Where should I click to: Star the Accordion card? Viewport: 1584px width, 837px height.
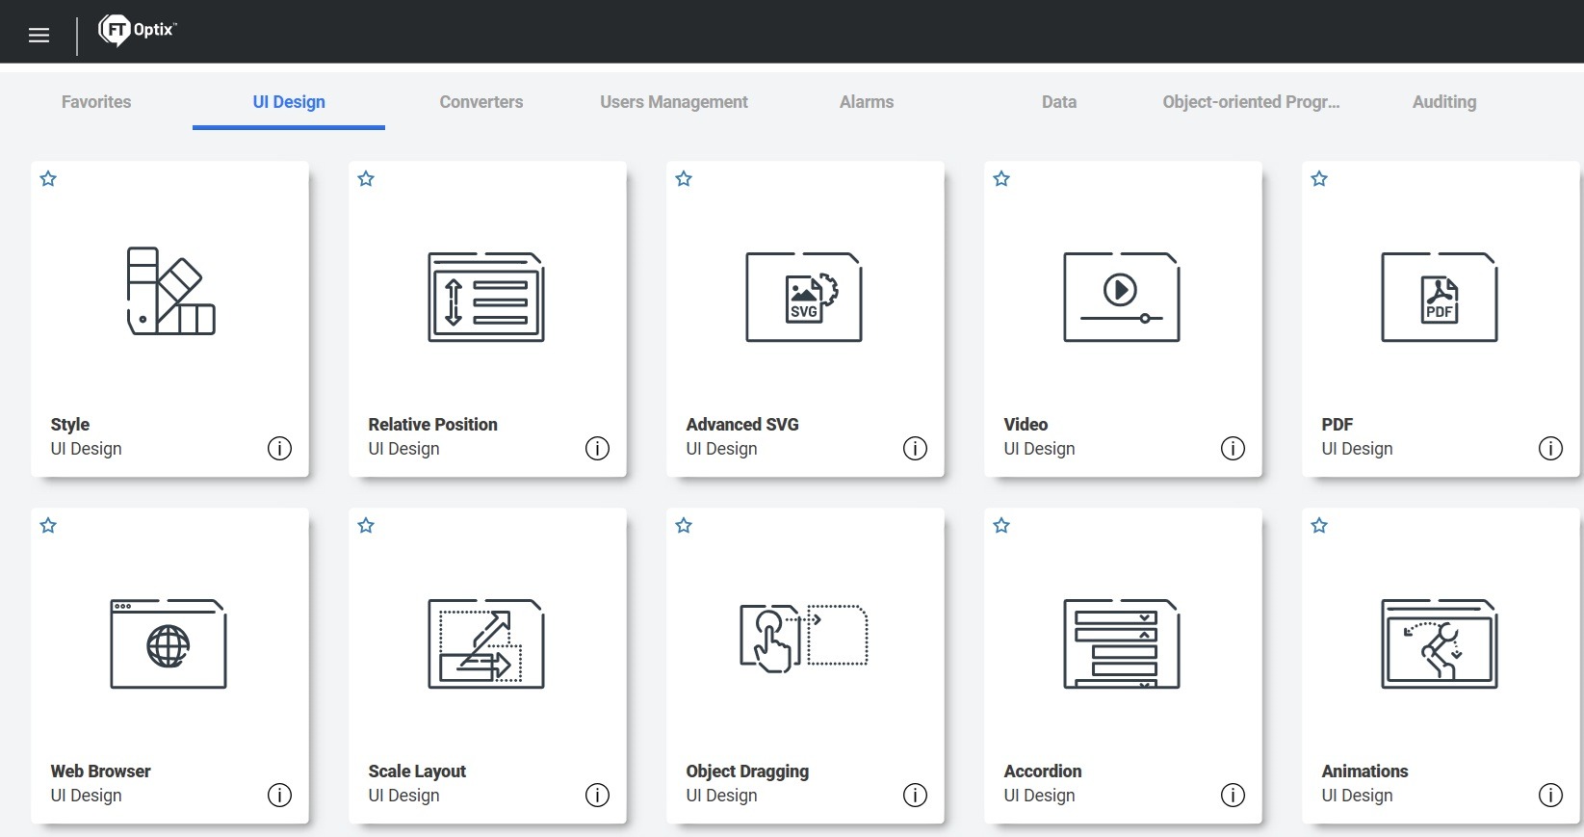(x=1001, y=525)
